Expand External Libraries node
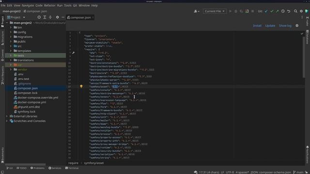Image resolution: width=310 pixels, height=174 pixels. click(x=7, y=116)
